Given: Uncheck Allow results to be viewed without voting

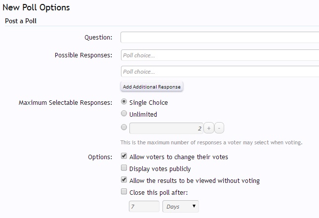Looking at the screenshot, I should click(124, 180).
